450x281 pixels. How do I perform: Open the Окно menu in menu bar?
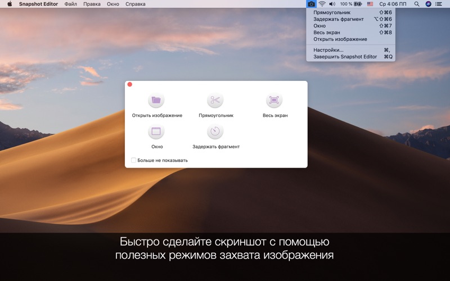tap(113, 4)
